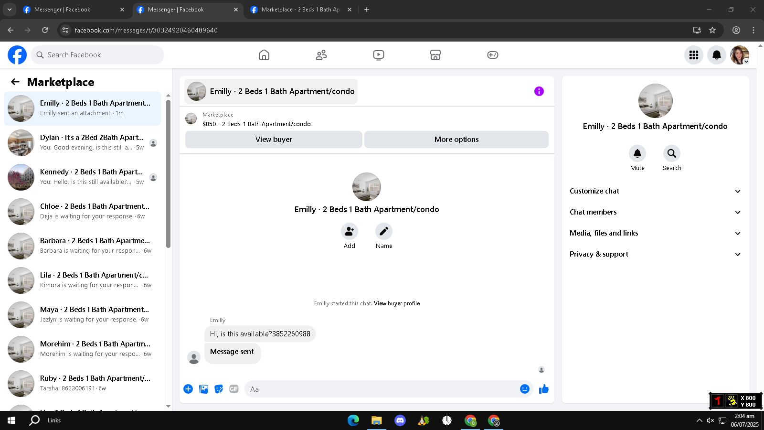
Task: Open Windows Start menu
Action: click(11, 420)
